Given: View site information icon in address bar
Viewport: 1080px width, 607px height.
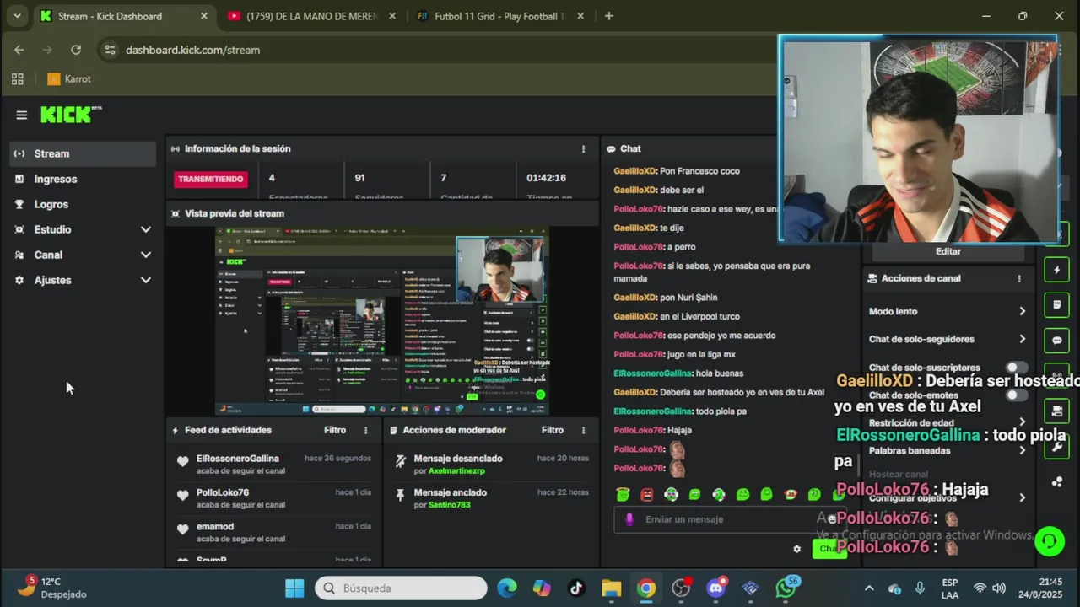Looking at the screenshot, I should [x=110, y=50].
